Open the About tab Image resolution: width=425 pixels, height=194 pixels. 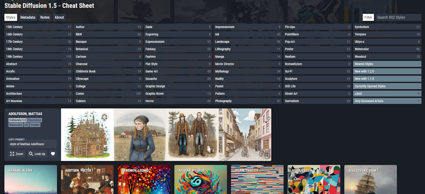pos(59,17)
